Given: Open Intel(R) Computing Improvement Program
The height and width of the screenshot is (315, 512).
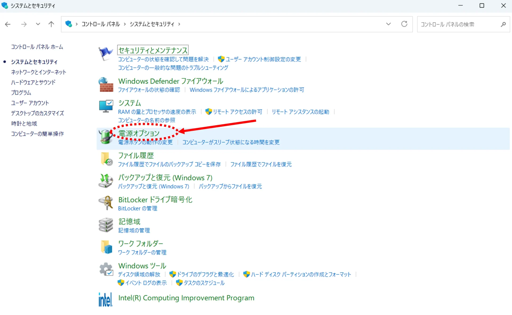Looking at the screenshot, I should pos(186,298).
